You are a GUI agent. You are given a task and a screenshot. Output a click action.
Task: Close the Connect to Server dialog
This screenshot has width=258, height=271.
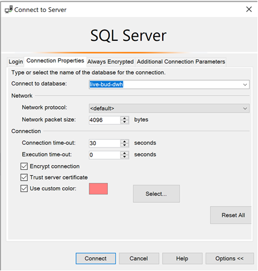249,9
